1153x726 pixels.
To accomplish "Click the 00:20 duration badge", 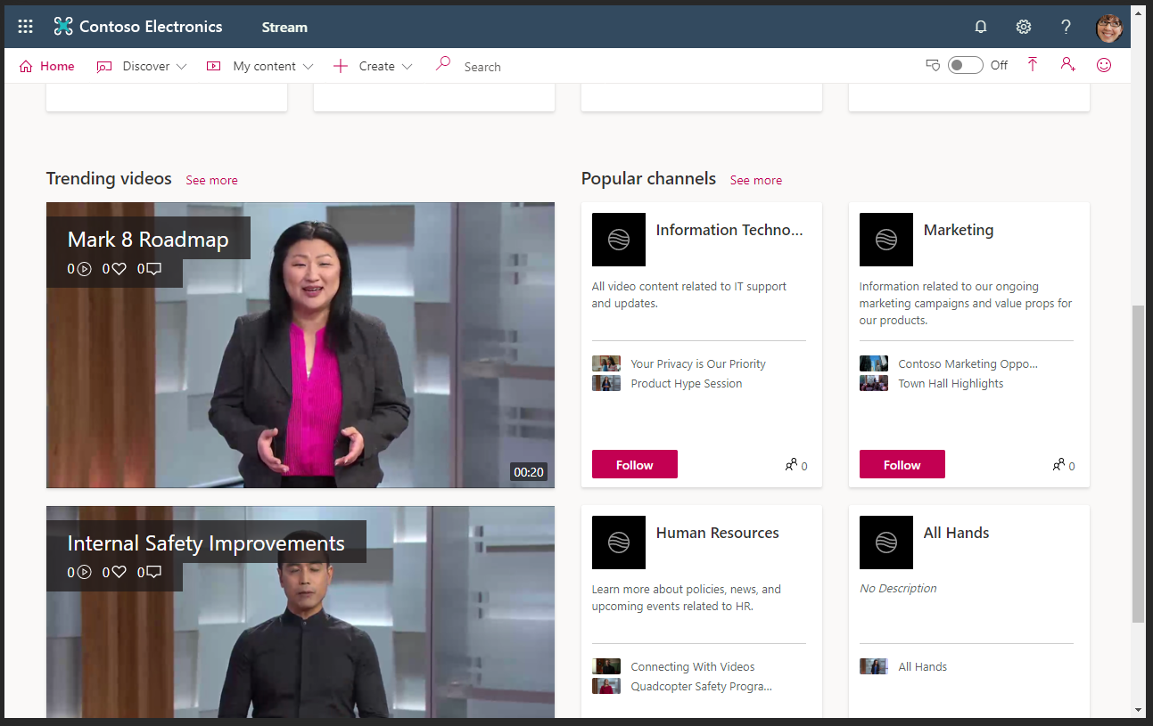I will tap(529, 471).
